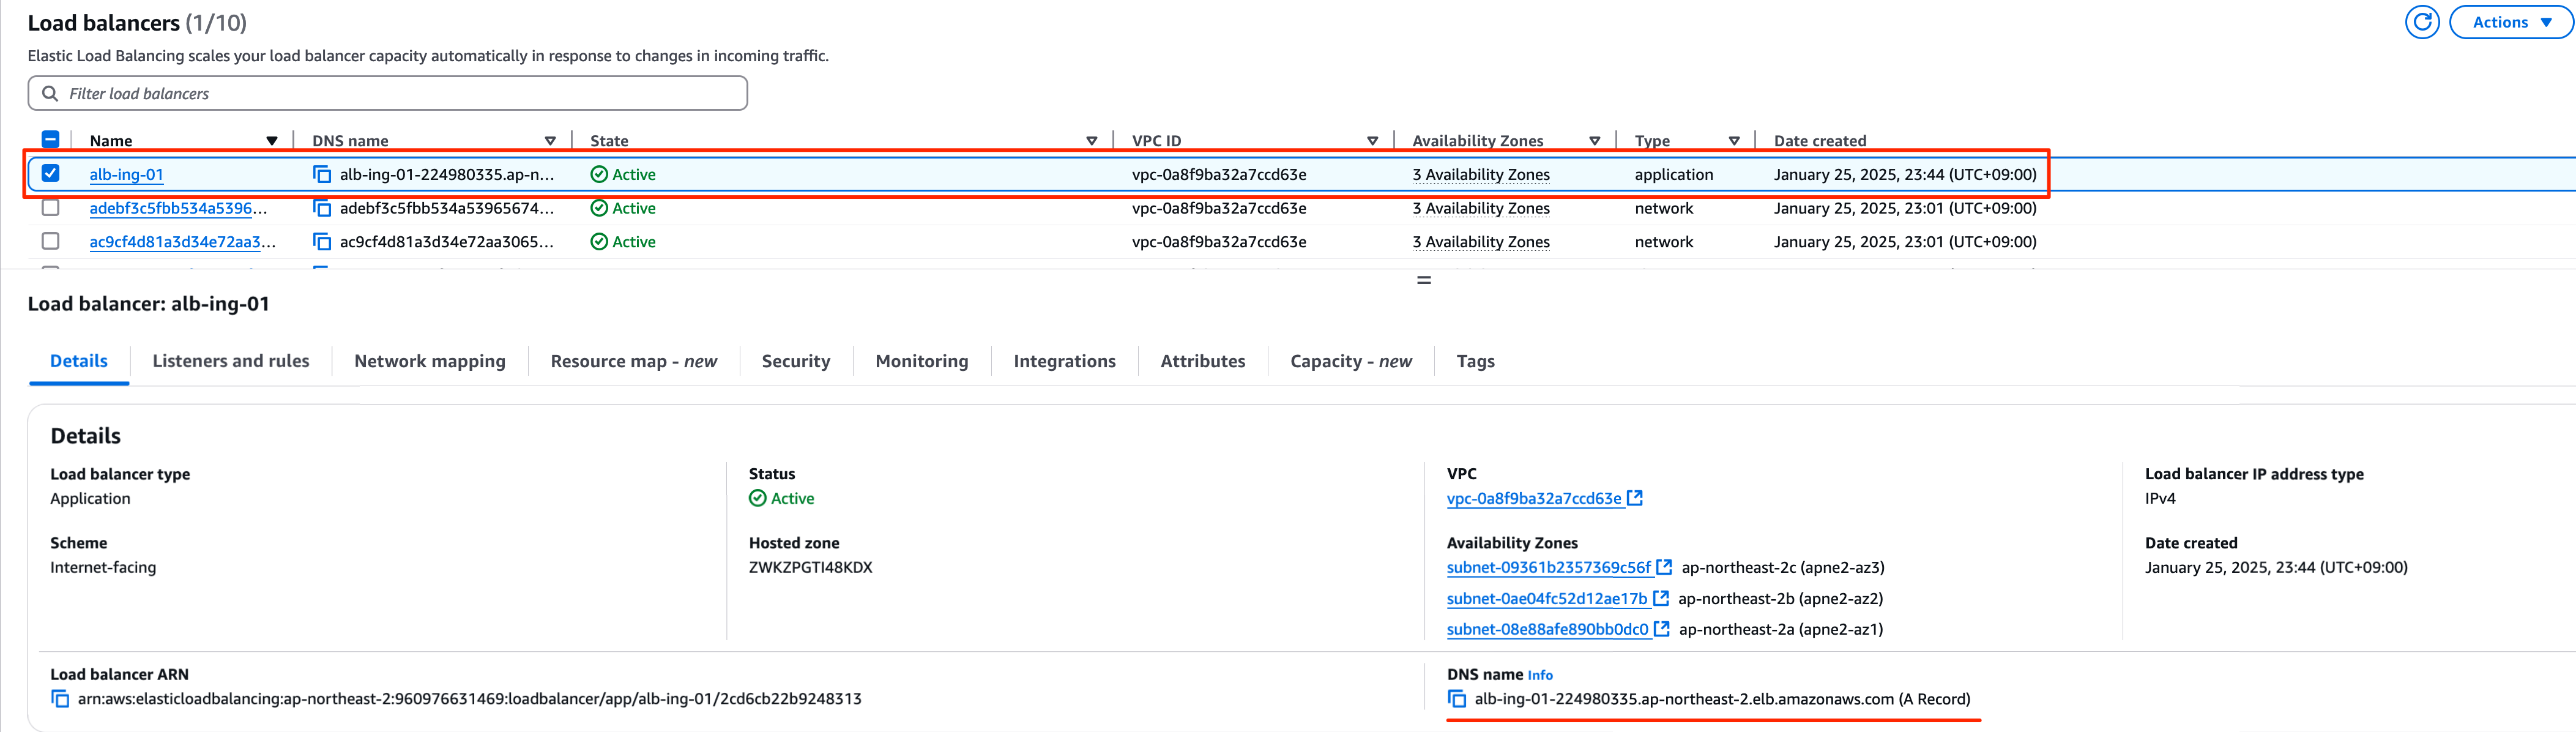Select the adebf3c5fbb534a5396 load balancer checkbox
2576x732 pixels.
point(50,208)
